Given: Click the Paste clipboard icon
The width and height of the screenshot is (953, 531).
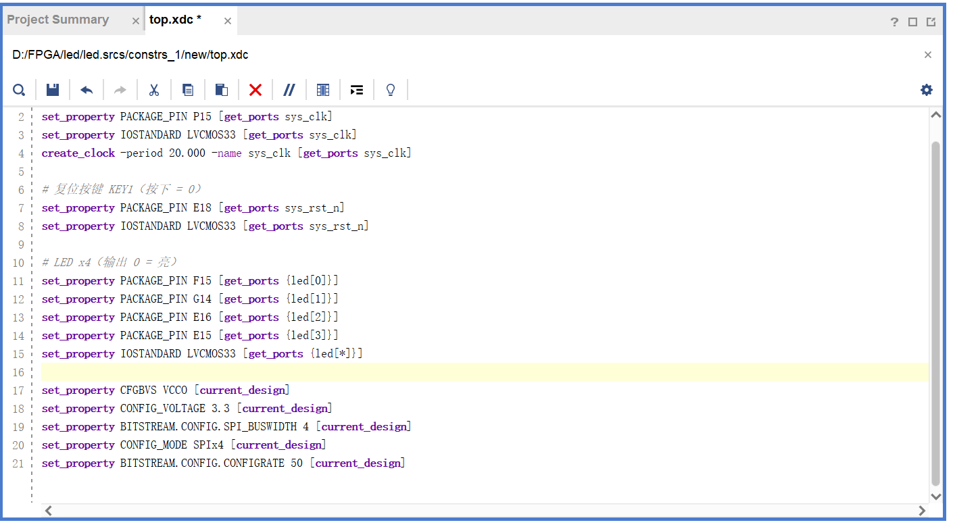Looking at the screenshot, I should point(221,90).
